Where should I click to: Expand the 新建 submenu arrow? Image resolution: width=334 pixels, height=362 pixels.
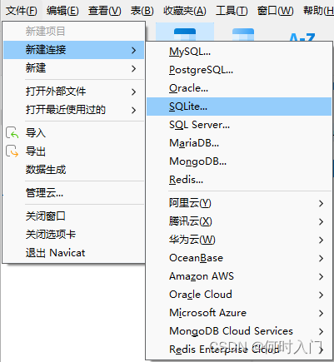click(134, 68)
